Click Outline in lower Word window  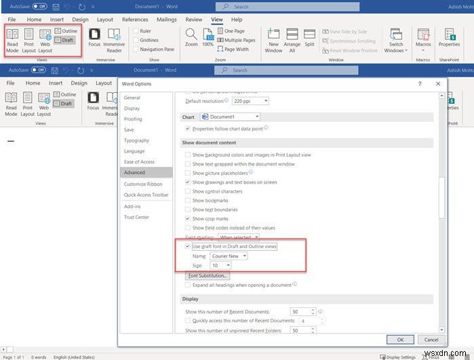[x=65, y=94]
